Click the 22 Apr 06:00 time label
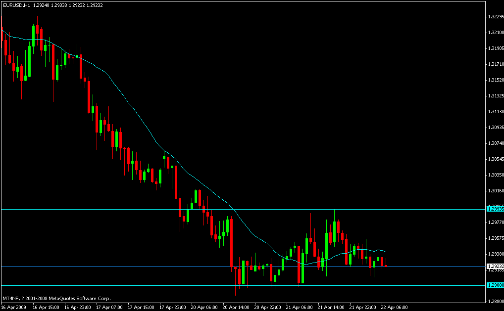The width and height of the screenshot is (504, 311). (395, 308)
